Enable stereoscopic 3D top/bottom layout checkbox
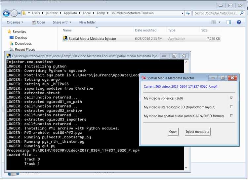Viewport: 248px width, 180px height. point(231,107)
